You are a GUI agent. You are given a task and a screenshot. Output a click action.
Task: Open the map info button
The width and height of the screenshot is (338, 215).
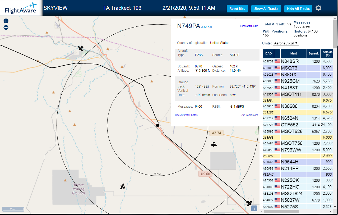254,208
